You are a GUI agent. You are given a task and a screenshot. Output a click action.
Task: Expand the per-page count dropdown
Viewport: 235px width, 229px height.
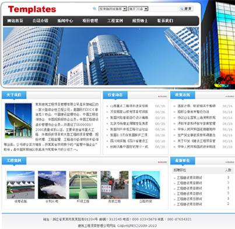pyautogui.click(x=138, y=9)
